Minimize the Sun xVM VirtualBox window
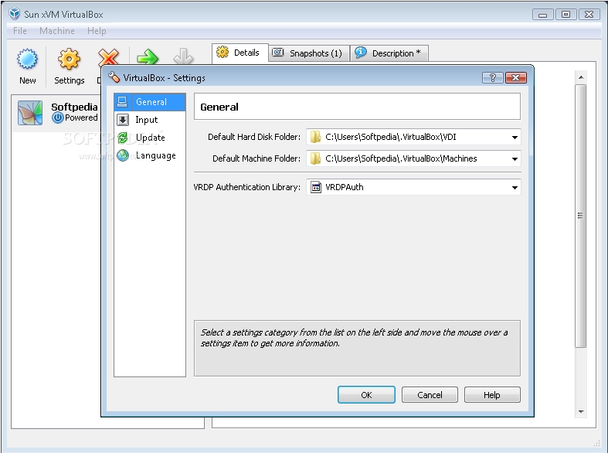 point(543,15)
